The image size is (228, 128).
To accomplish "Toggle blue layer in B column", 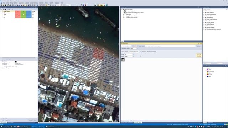I will point(29,13).
